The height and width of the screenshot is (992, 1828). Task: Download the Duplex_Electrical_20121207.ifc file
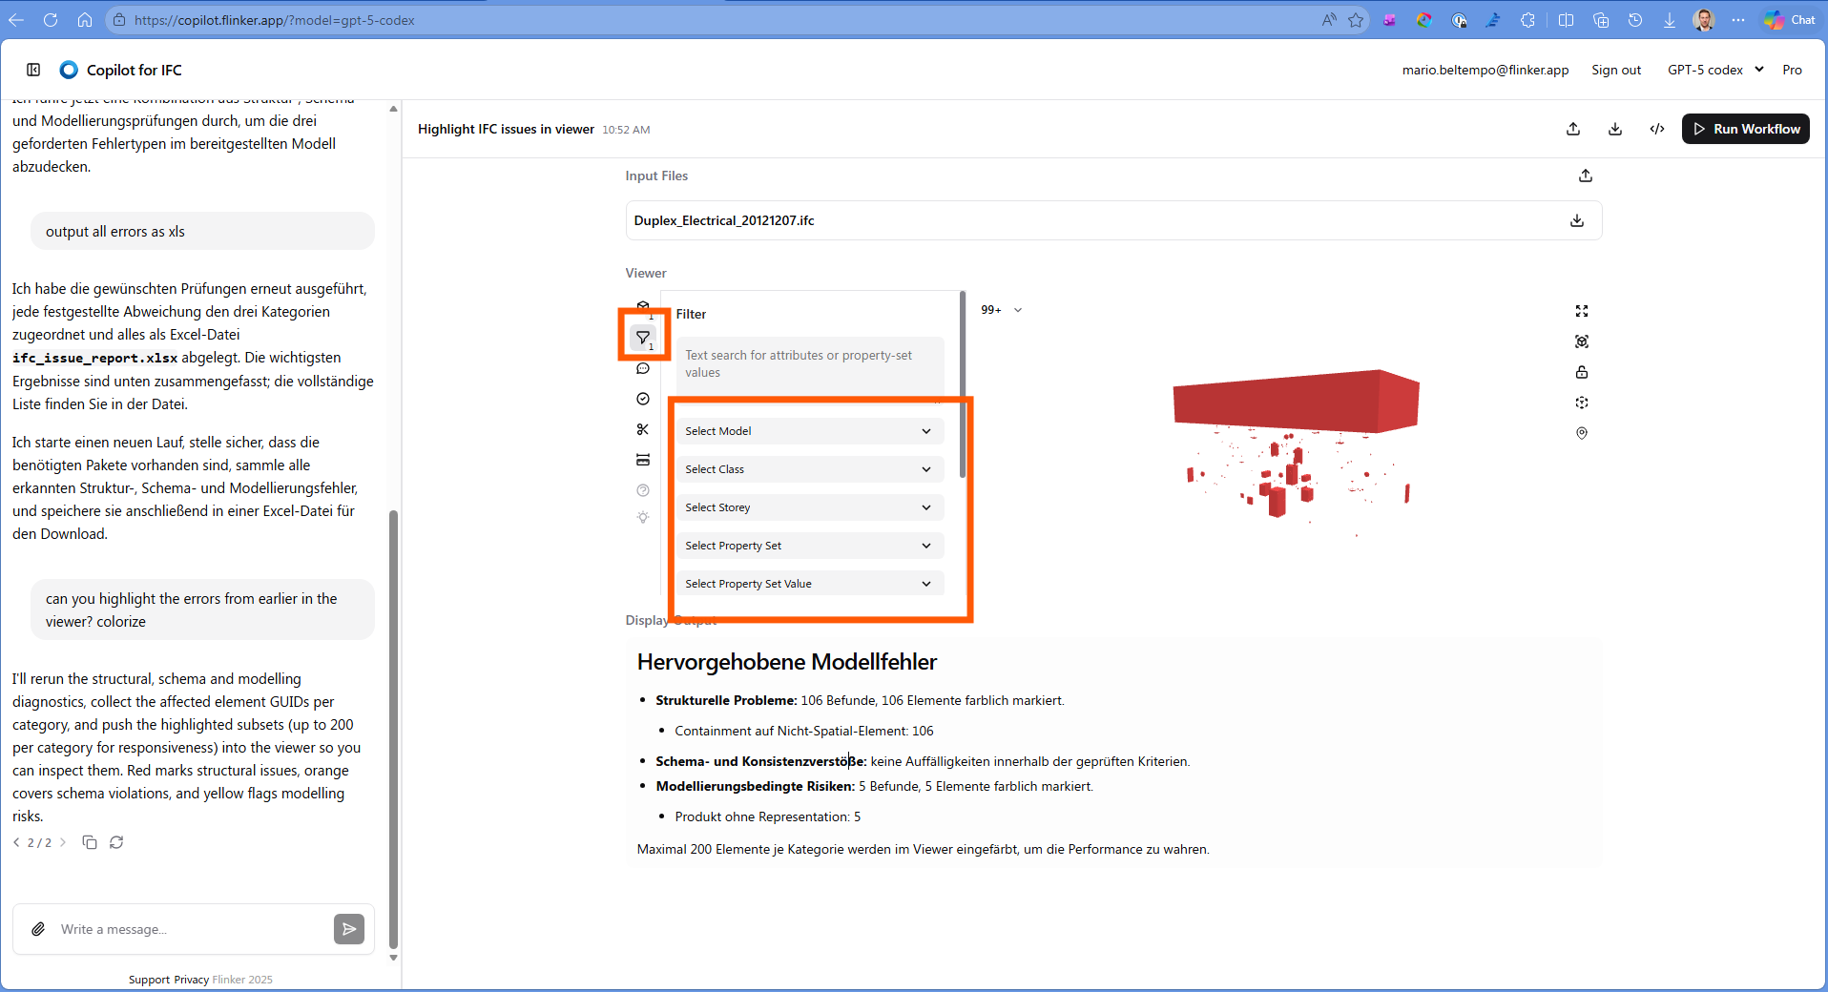point(1576,220)
